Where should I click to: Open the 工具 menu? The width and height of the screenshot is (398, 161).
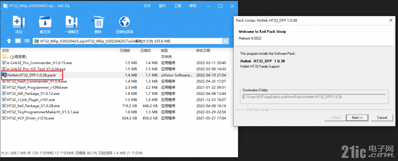click(178, 6)
